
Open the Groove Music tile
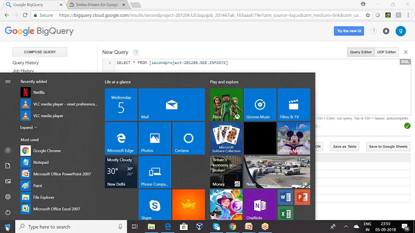(x=260, y=104)
